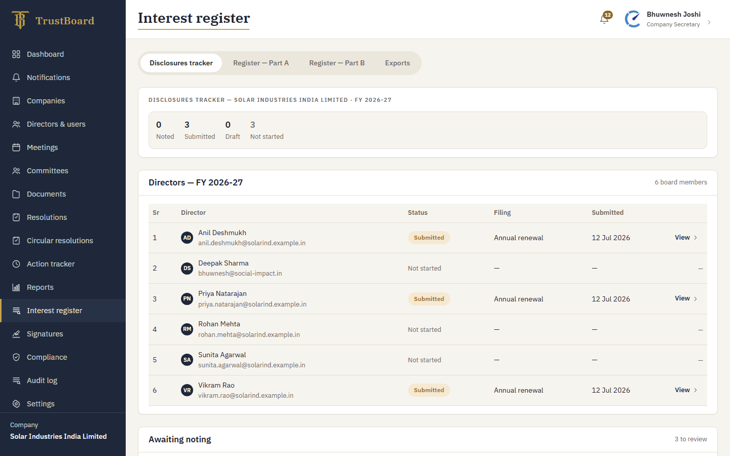Click the Committees group icon
Screen dimensions: 730x456
(16, 171)
